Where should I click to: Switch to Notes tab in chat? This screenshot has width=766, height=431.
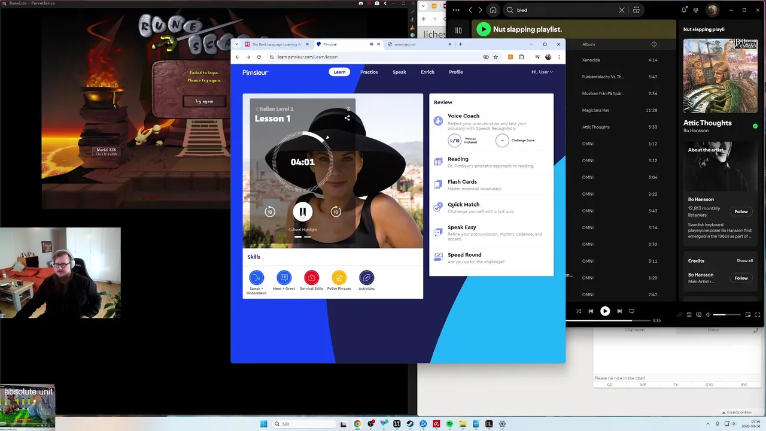[713, 330]
